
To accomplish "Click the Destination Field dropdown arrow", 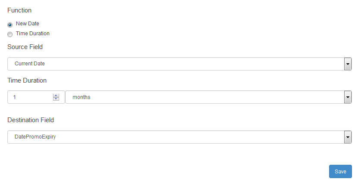I will click(348, 137).
